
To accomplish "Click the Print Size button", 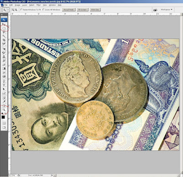I will click(95, 10).
